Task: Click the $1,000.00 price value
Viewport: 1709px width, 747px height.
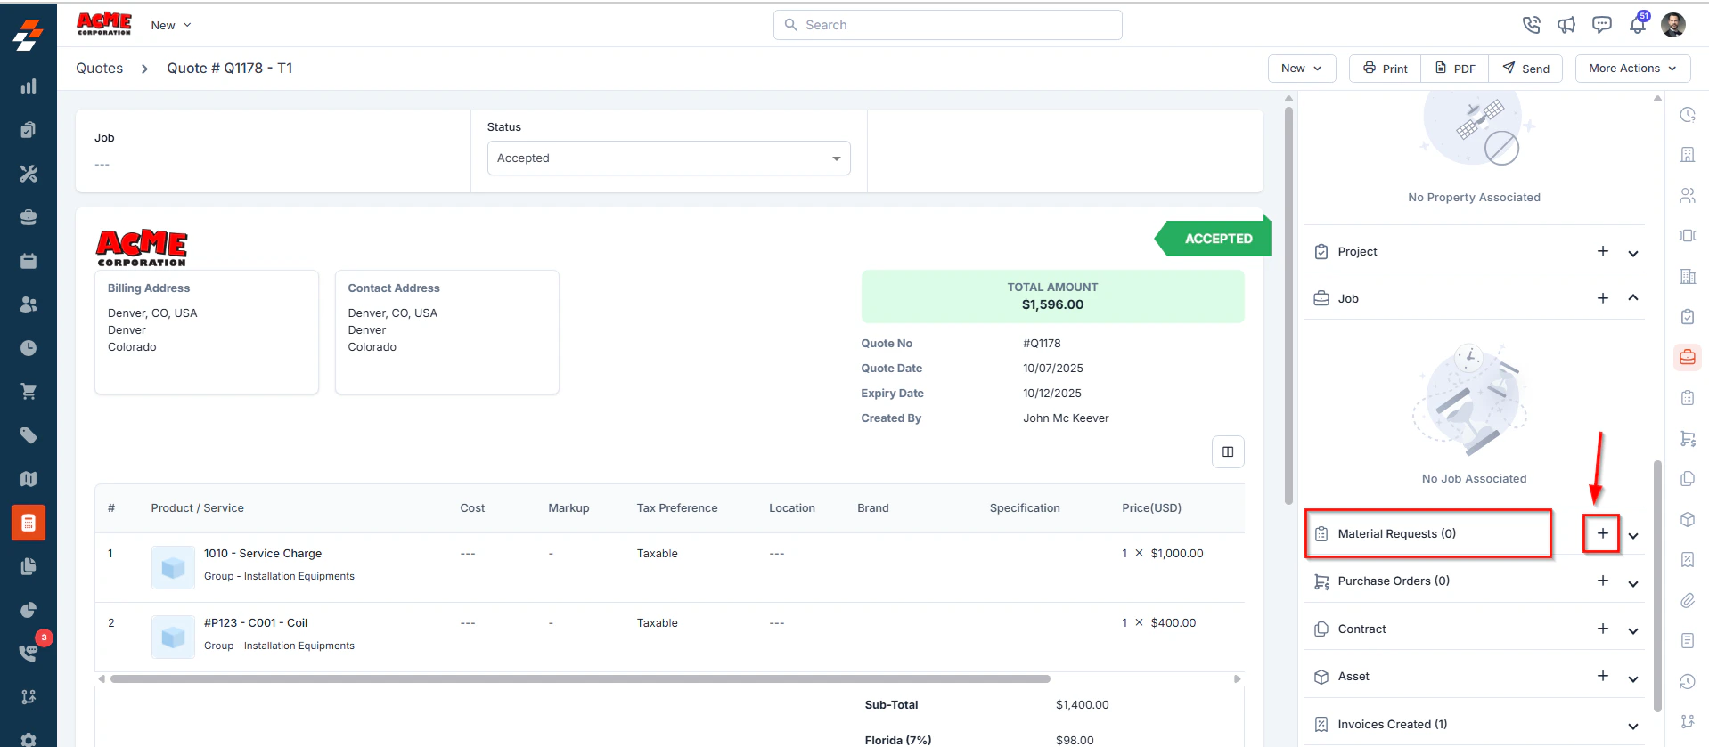Action: click(x=1177, y=553)
